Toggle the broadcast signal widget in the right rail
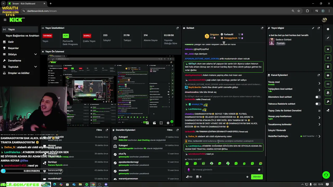Screen dimensions: 333x187 coord(328,84)
